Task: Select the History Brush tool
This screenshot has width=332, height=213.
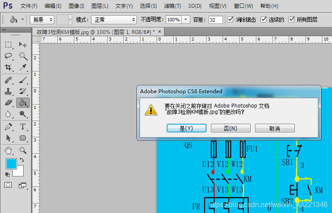Action: pos(23,91)
